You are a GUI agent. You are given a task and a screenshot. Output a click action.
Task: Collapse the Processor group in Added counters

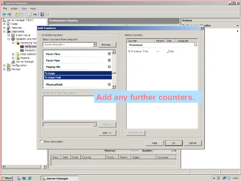[195, 44]
